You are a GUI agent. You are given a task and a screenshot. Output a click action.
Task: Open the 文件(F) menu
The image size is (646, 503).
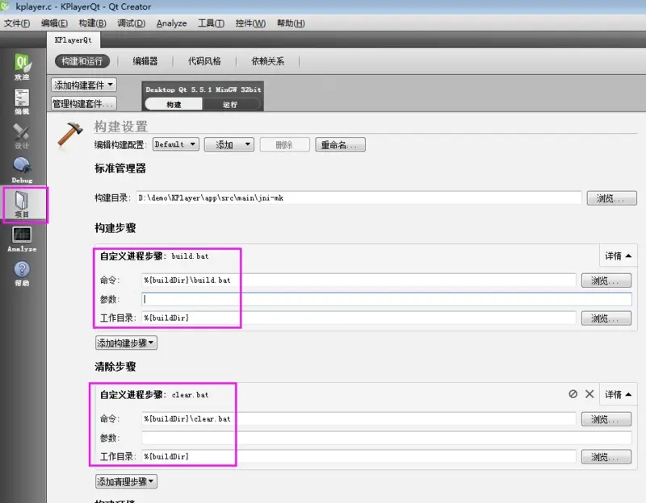(x=17, y=23)
